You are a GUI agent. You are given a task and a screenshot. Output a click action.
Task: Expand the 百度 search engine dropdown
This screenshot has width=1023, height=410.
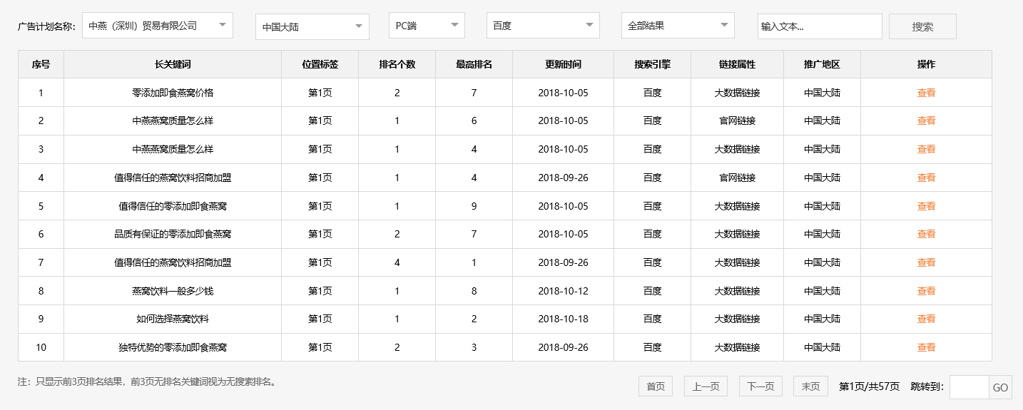point(543,25)
